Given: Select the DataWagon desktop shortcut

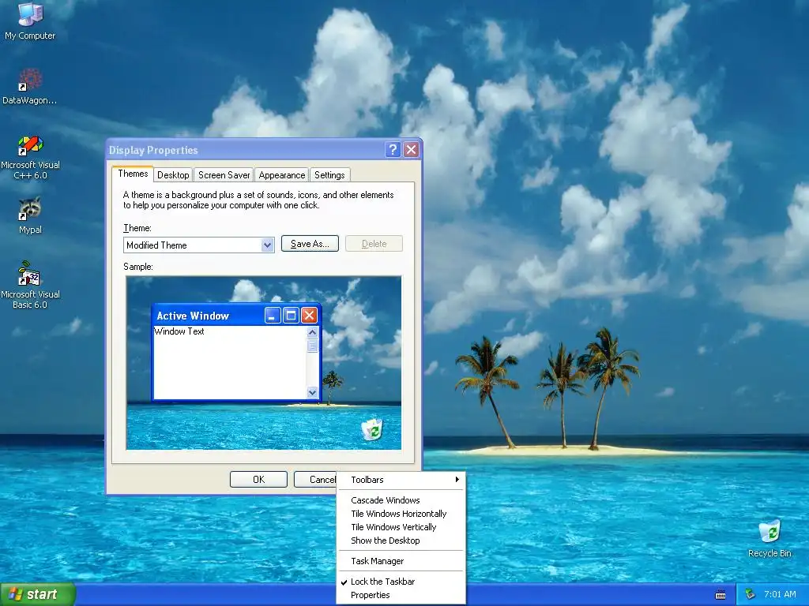Looking at the screenshot, I should pos(30,86).
